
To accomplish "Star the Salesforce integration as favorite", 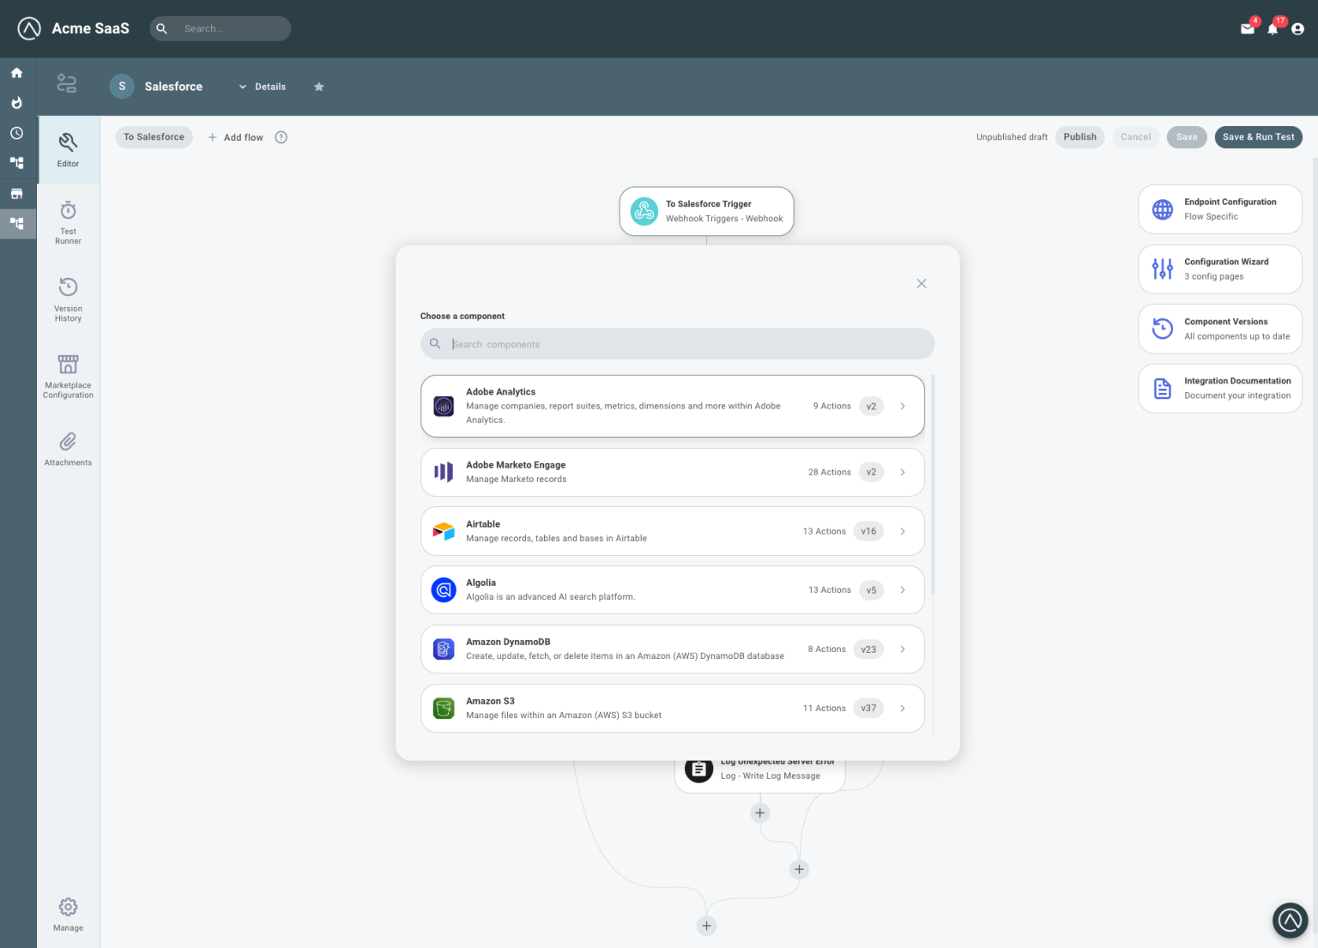I will click(319, 87).
